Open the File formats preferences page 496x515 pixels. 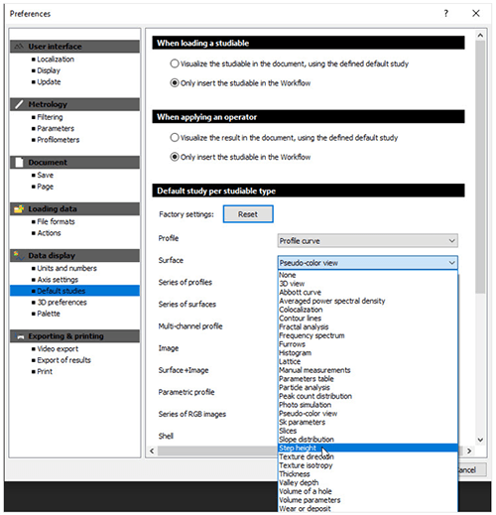click(x=56, y=221)
